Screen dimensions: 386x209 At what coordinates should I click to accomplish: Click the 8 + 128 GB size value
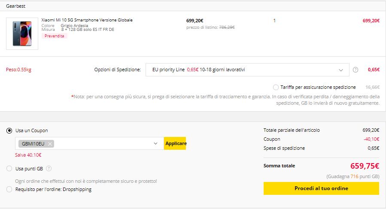(x=88, y=30)
